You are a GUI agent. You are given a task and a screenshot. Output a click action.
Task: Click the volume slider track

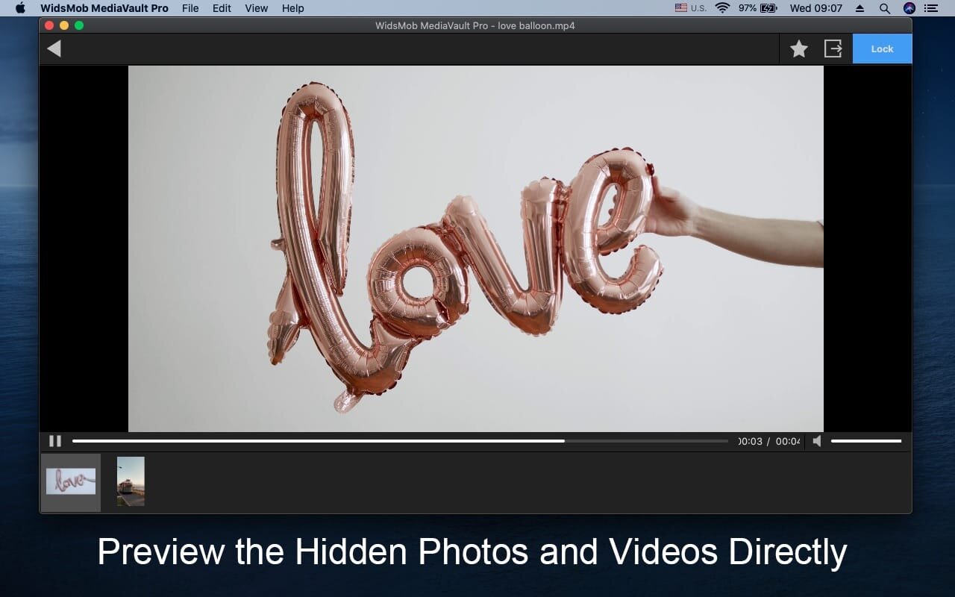(x=866, y=441)
